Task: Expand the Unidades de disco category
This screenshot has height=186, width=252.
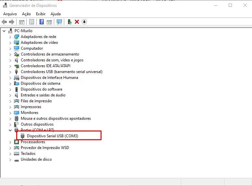Action: (x=10, y=159)
